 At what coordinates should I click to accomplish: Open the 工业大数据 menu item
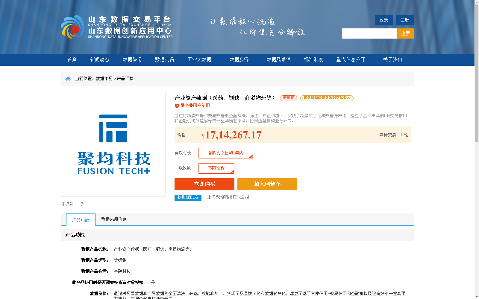pos(199,60)
